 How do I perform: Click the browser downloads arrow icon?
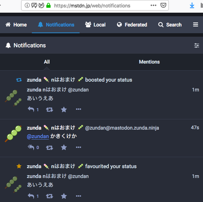[192, 6]
